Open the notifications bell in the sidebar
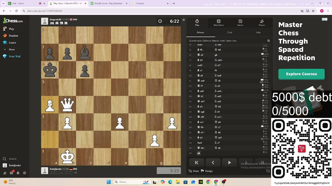332x186 pixels. tap(18, 173)
